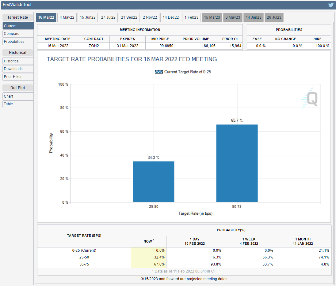Click the 50-75 bps probability bar
336x286 pixels.
(x=237, y=163)
